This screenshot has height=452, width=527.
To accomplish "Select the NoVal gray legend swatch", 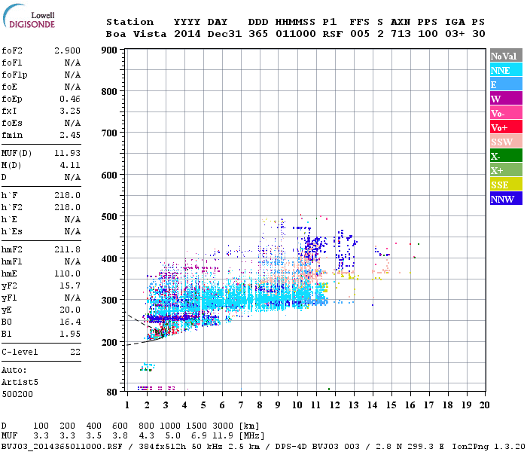I will [506, 56].
